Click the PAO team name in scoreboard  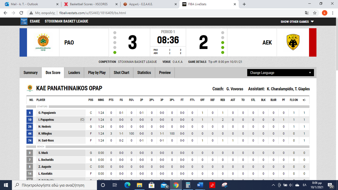[x=69, y=43]
